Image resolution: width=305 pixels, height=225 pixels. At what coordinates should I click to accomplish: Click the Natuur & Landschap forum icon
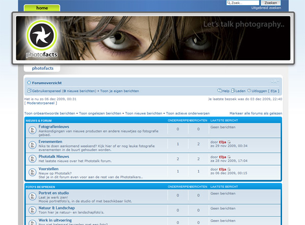(33, 210)
